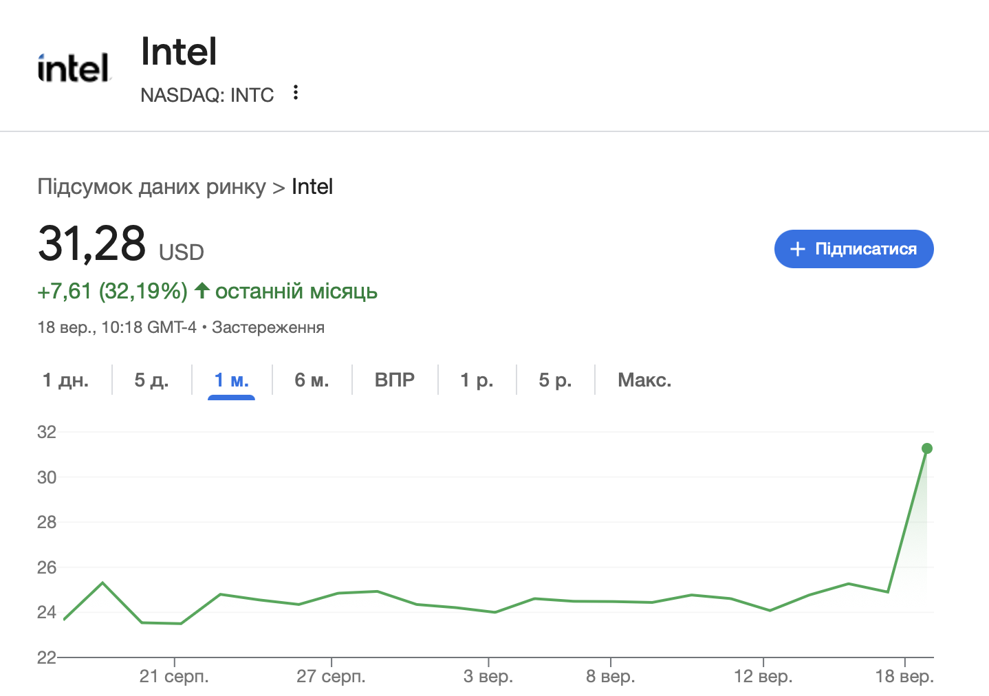This screenshot has height=696, width=989.
Task: Click the Intel company title heading
Action: [x=179, y=52]
